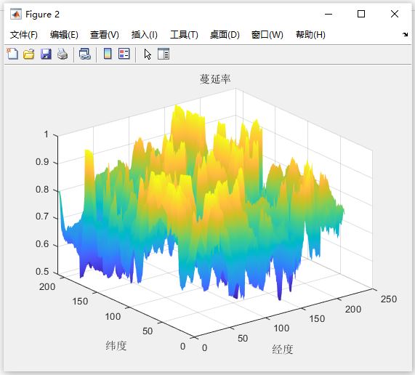Print the figure using printer icon
The width and height of the screenshot is (415, 375).
pos(63,54)
